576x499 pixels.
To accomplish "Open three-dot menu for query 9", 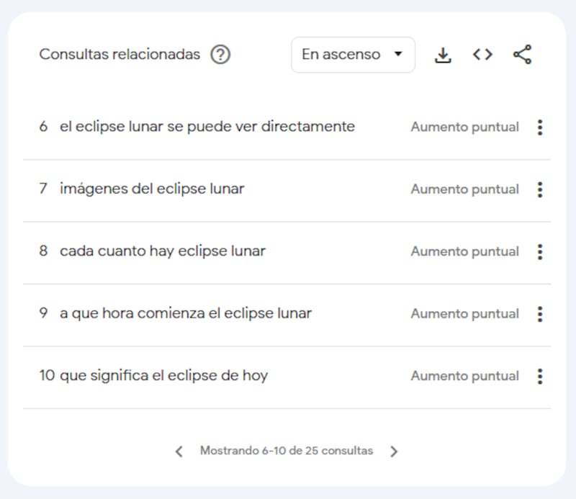I will pos(540,314).
